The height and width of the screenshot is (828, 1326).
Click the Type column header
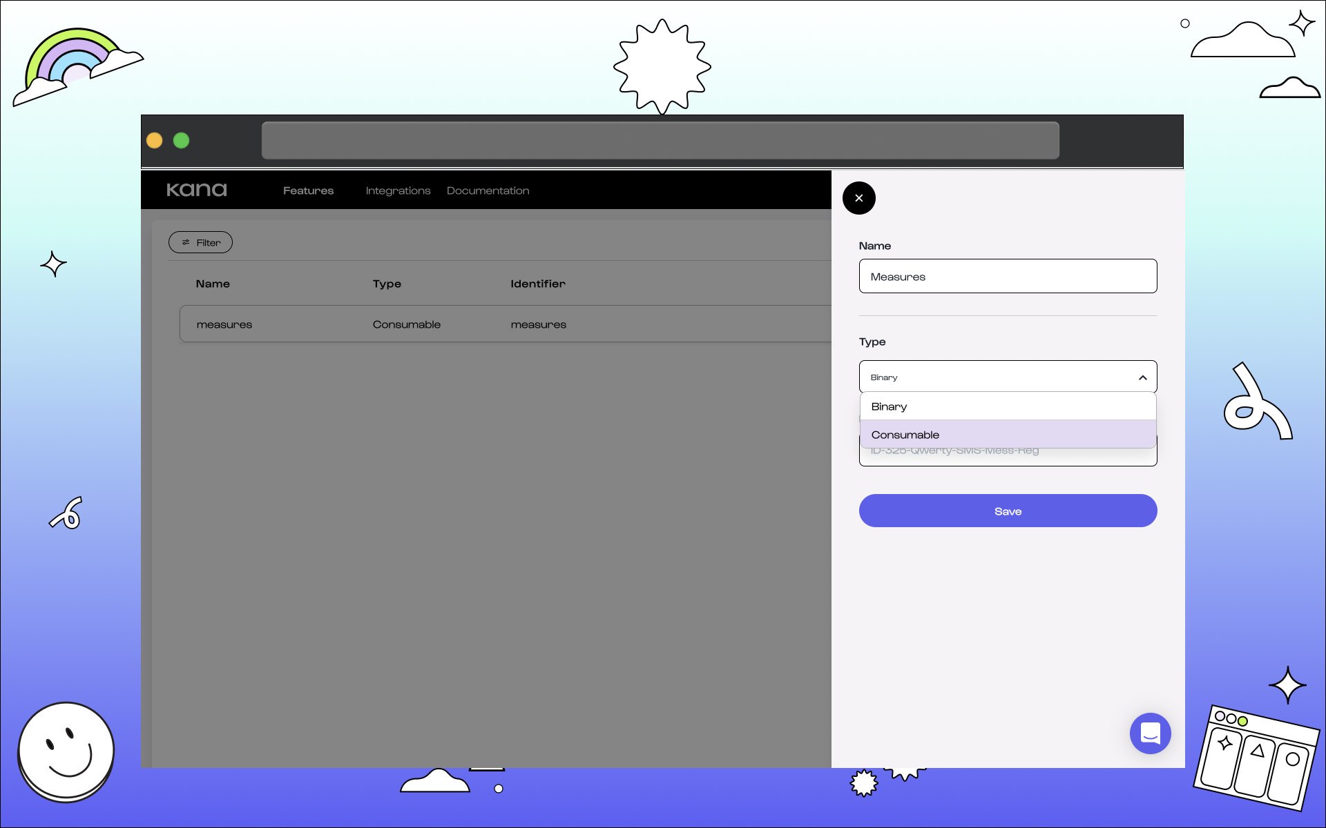click(387, 284)
